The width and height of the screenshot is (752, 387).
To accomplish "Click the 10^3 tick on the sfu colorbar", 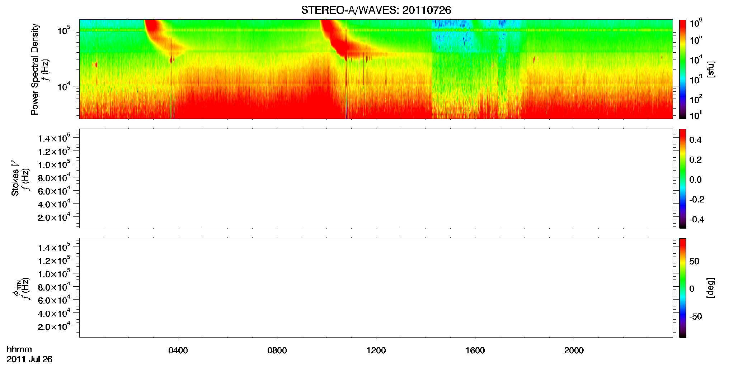I will (696, 80).
